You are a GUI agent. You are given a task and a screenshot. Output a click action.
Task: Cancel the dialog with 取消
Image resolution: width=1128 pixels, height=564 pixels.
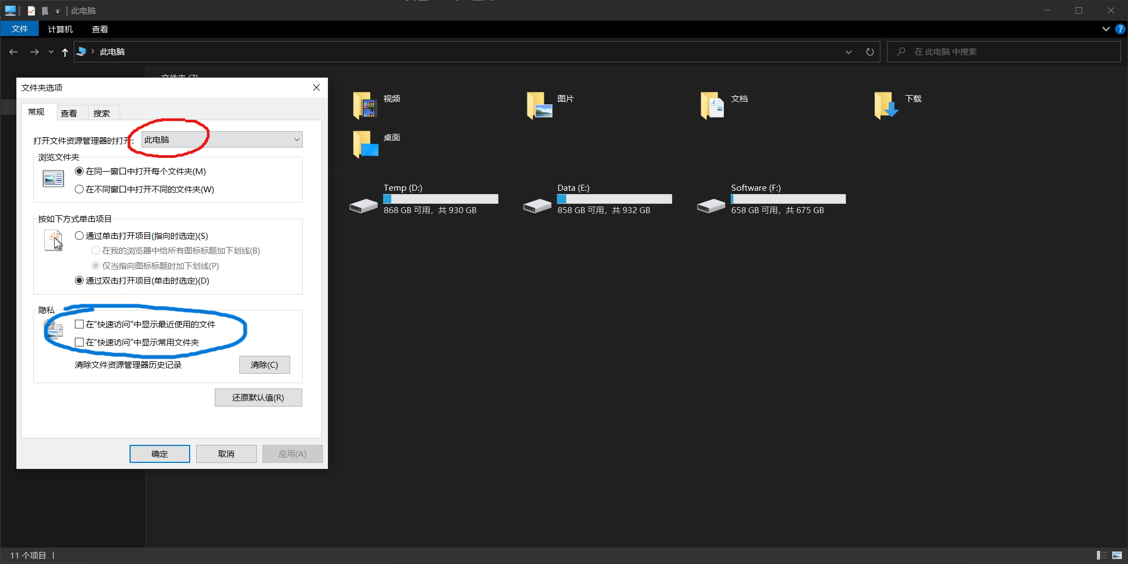[226, 454]
